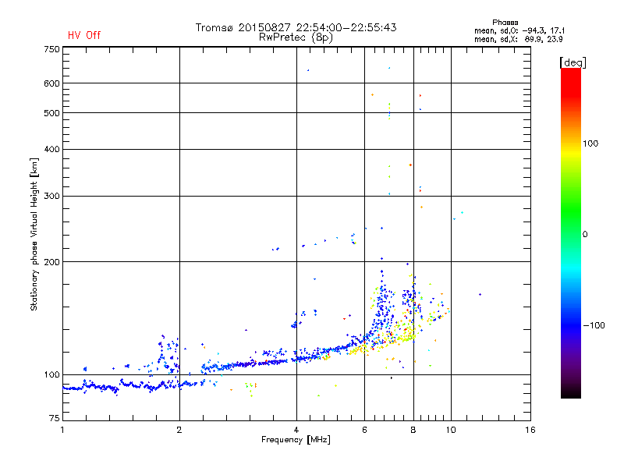Click the y-axis tick label '300'
This screenshot has width=624, height=468.
pyautogui.click(x=51, y=197)
